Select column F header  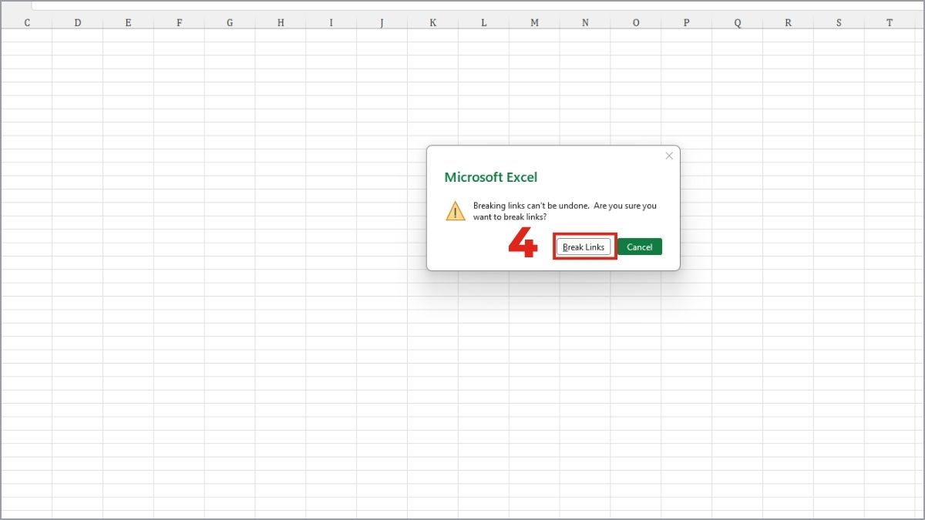pos(180,23)
